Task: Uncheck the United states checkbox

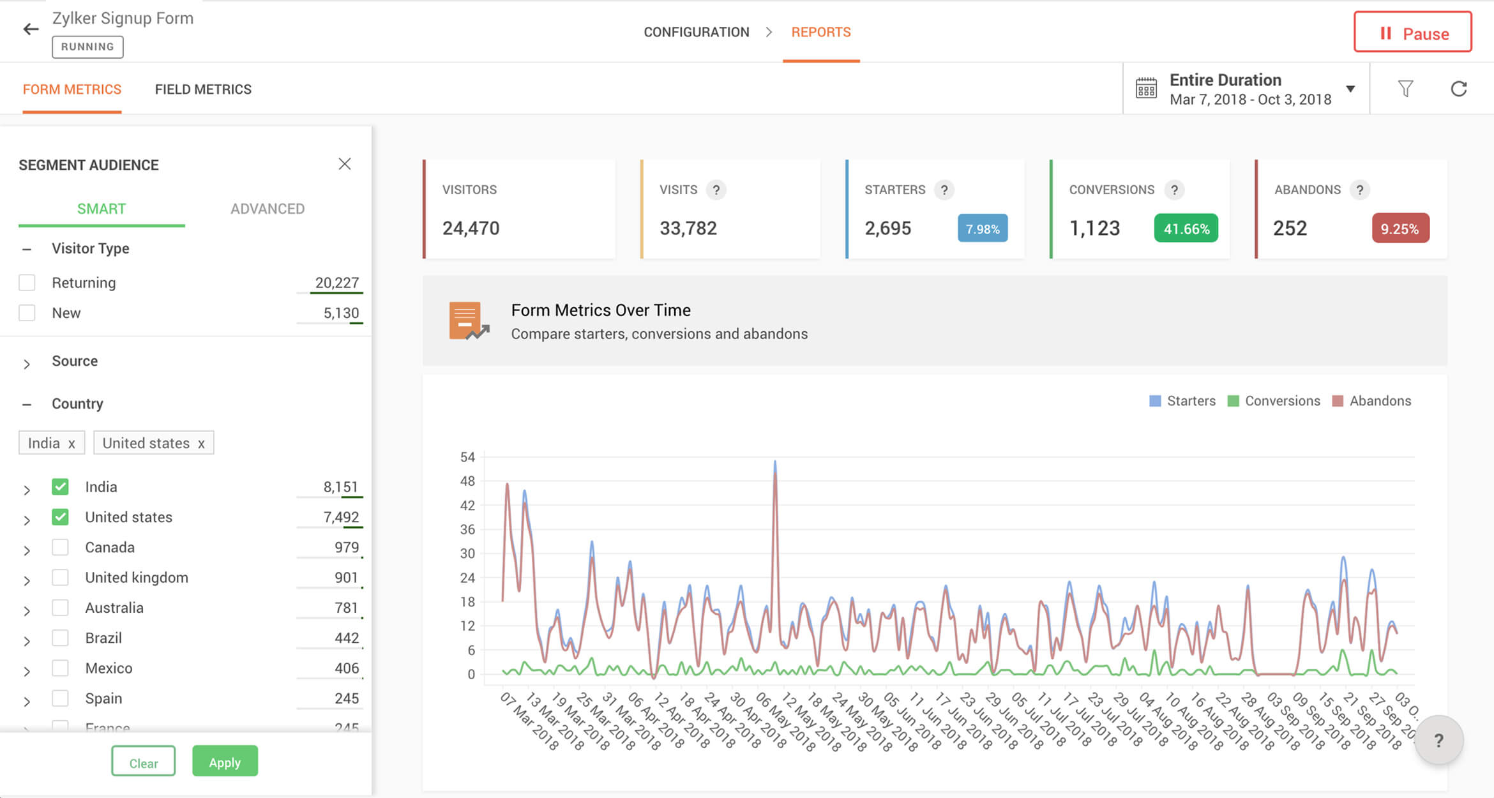Action: [60, 517]
